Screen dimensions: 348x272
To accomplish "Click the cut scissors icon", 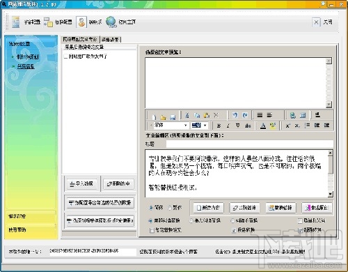I will click(187, 115).
